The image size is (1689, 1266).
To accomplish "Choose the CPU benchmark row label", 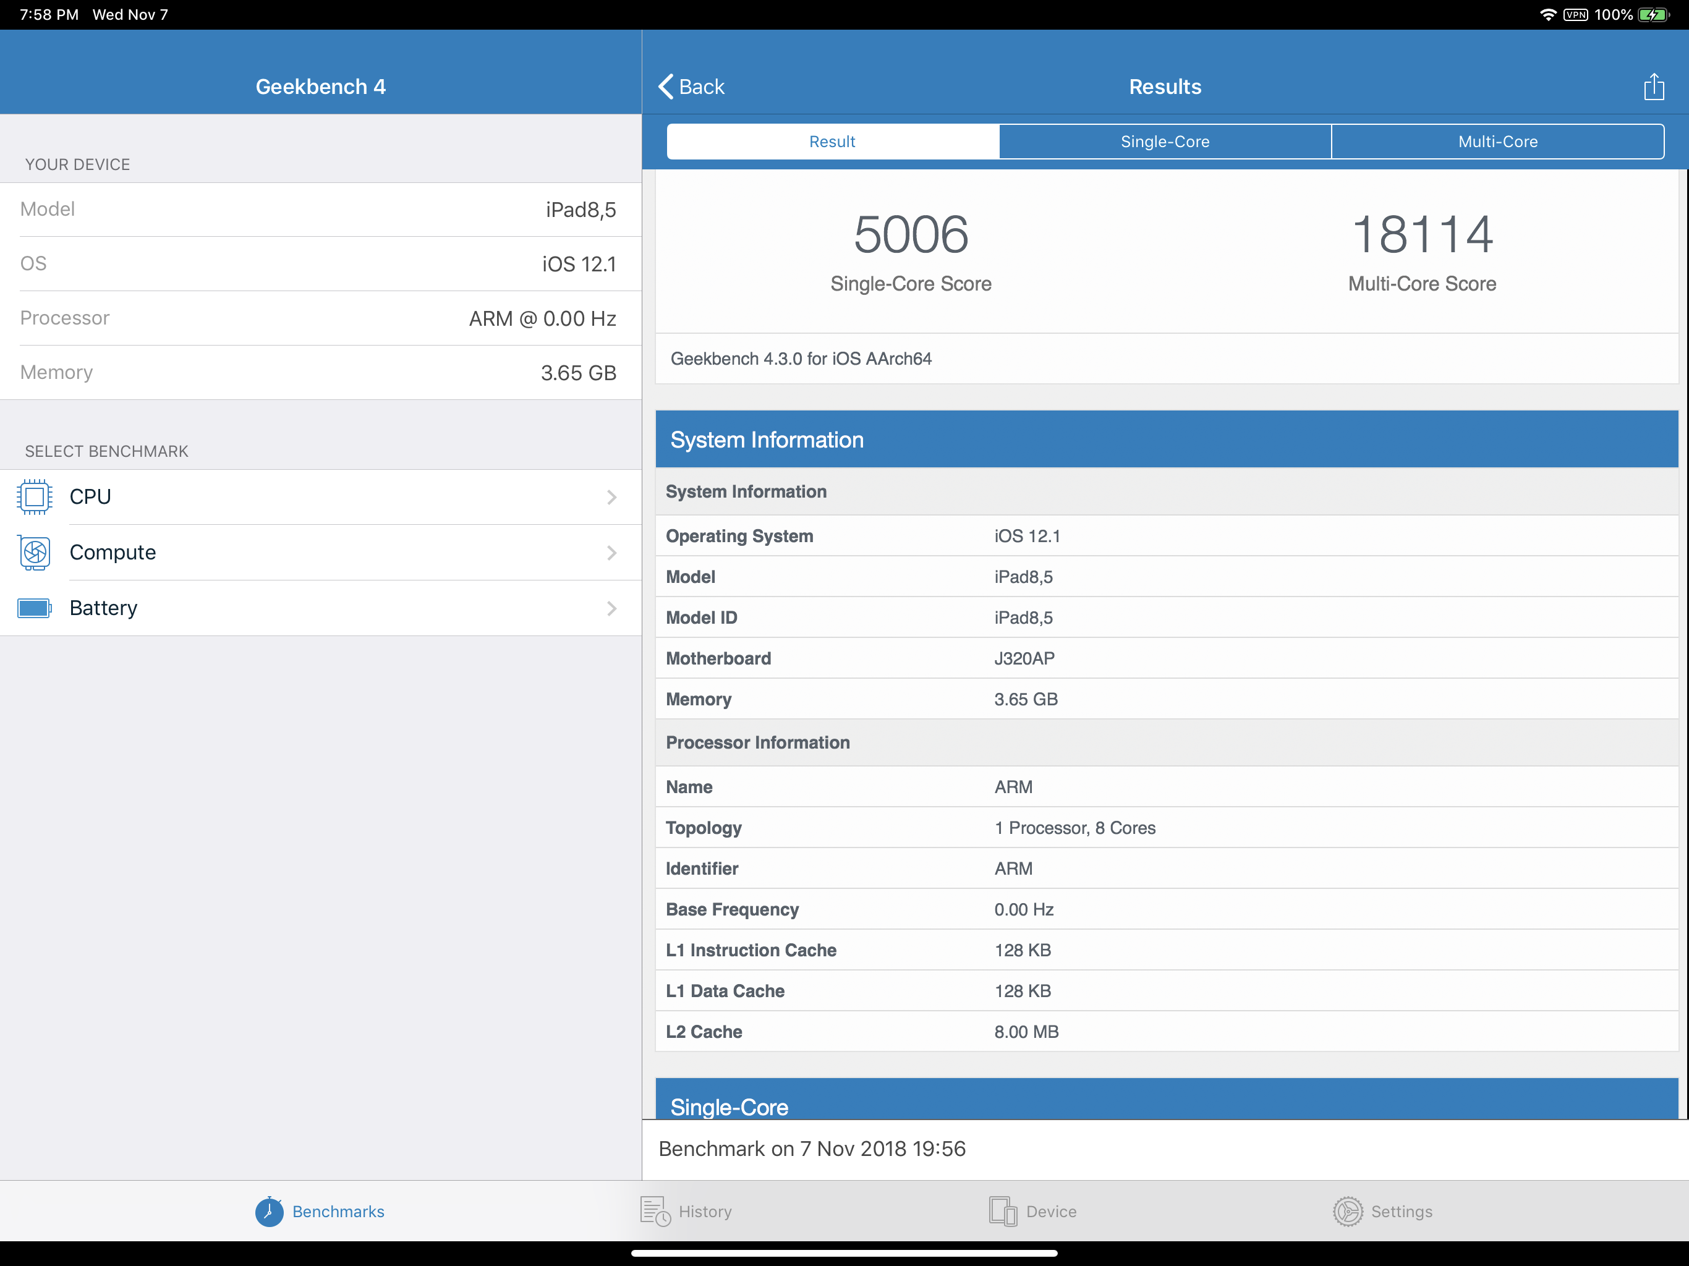I will pos(90,497).
